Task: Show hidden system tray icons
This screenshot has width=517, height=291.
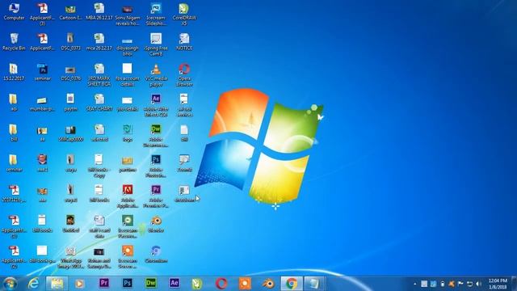Action: (414, 284)
